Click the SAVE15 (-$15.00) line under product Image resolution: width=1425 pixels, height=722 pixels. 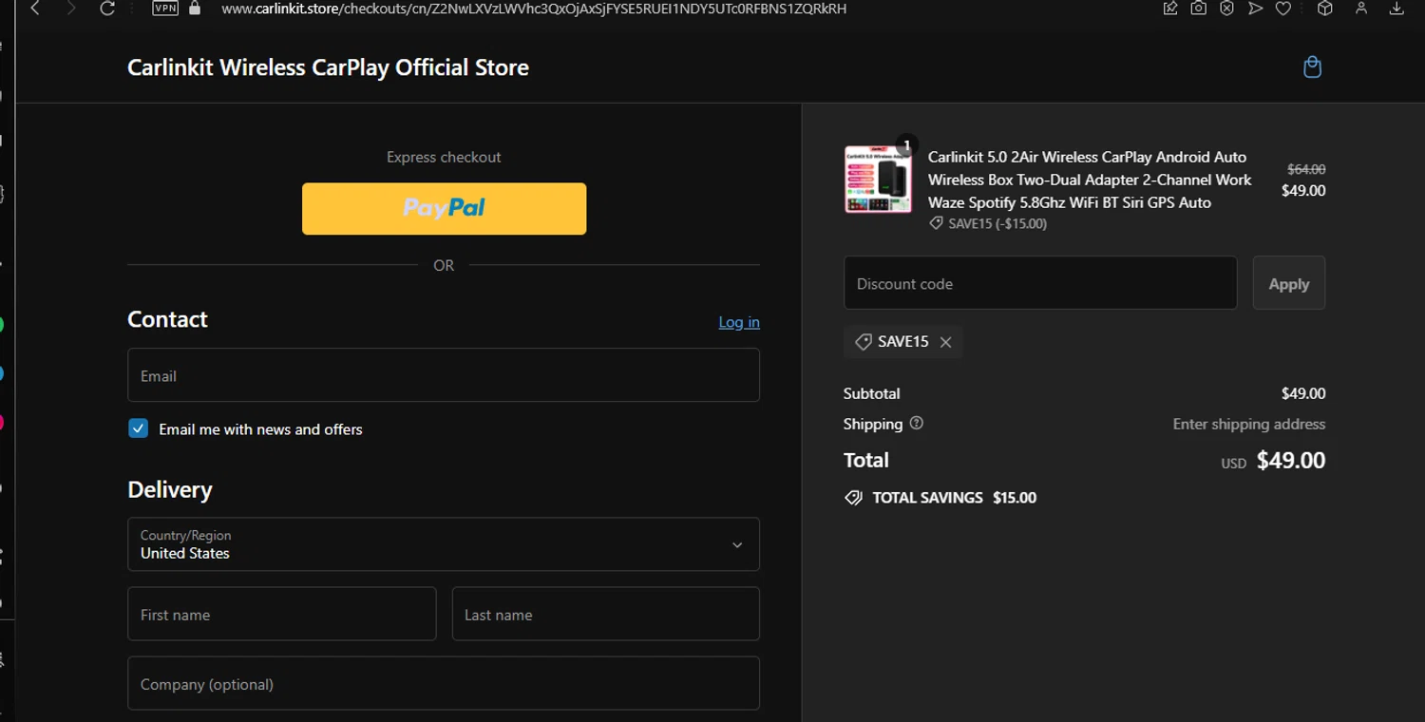988,224
